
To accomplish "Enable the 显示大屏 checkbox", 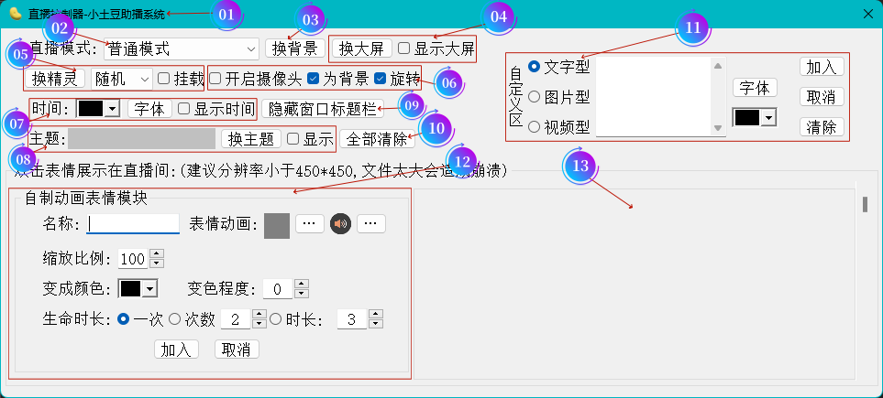I will click(x=403, y=48).
